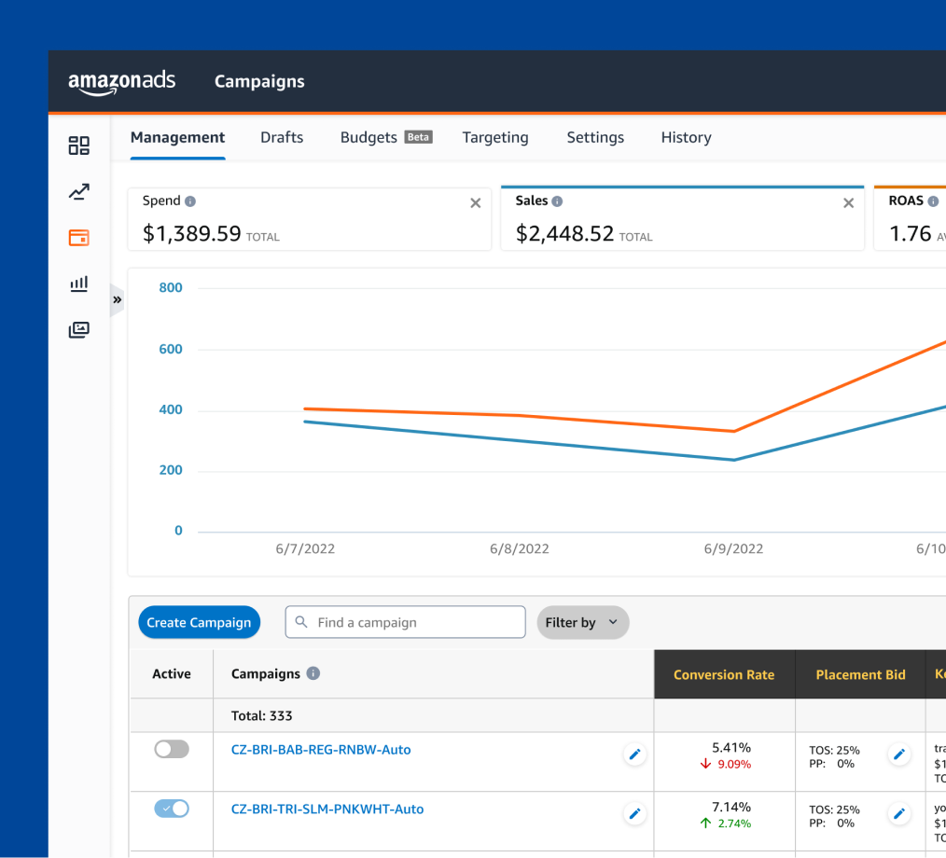This screenshot has width=946, height=858.
Task: Edit campaign name CZ-BRI-BAB-REG-RNBW-Auto pencil
Action: [634, 754]
